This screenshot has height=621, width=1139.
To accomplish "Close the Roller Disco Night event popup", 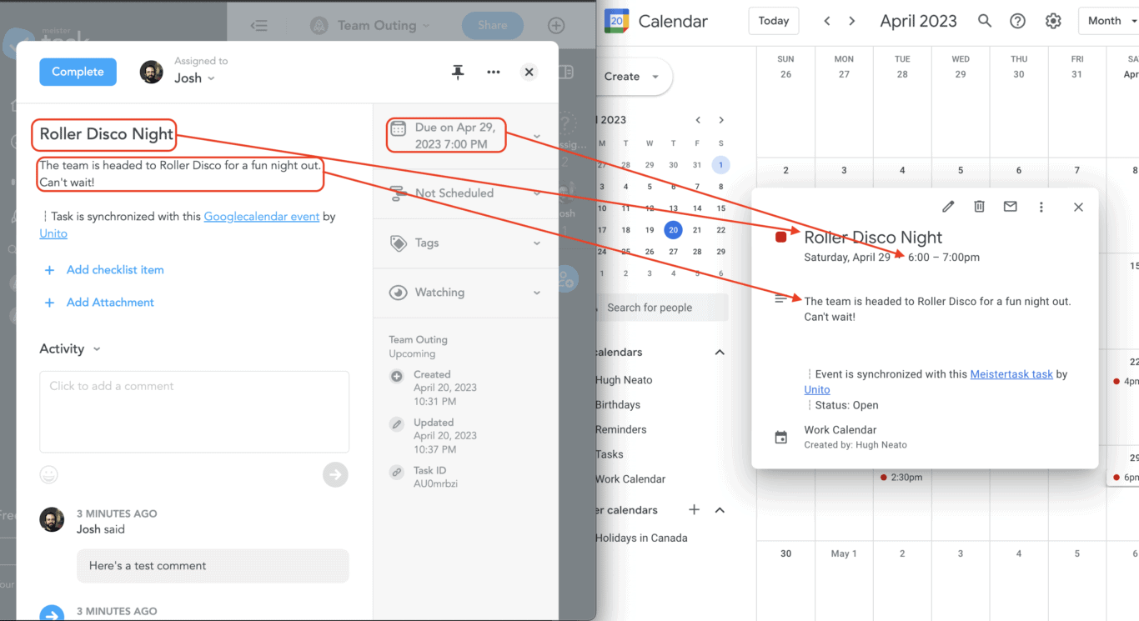I will click(x=1078, y=207).
